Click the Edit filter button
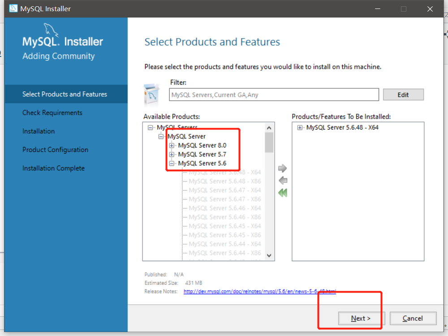This screenshot has width=448, height=336. point(403,95)
